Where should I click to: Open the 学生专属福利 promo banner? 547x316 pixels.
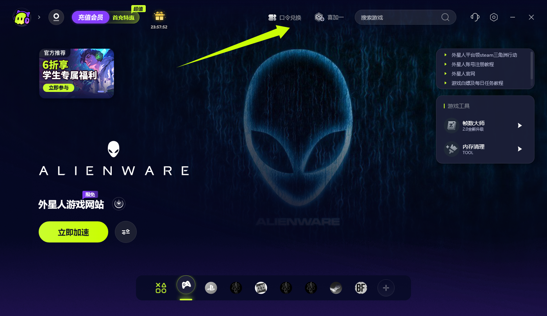tap(77, 74)
